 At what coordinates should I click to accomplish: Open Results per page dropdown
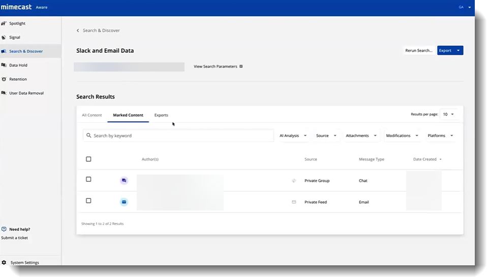pyautogui.click(x=448, y=115)
